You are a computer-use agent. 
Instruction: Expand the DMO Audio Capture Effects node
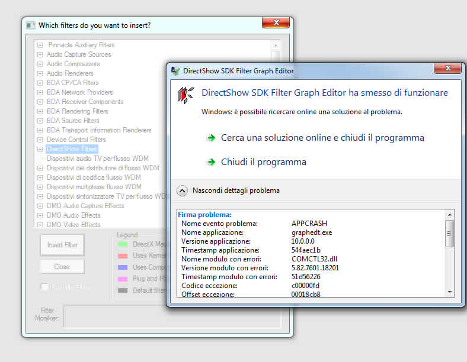pyautogui.click(x=40, y=206)
